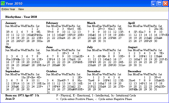Click '17P+E+' in April

[164, 35]
